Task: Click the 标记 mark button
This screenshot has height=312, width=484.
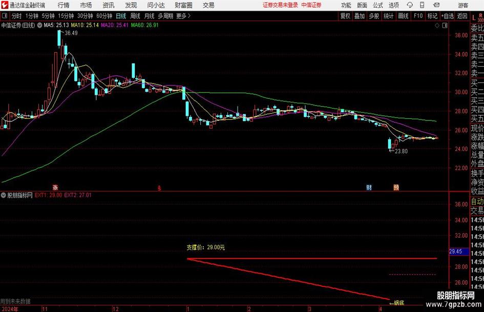Action: click(432, 16)
